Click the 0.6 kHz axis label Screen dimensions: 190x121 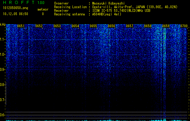[3, 115]
